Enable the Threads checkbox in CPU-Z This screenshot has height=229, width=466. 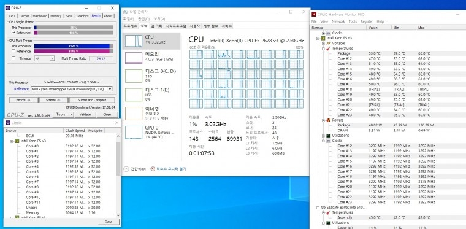(13, 58)
